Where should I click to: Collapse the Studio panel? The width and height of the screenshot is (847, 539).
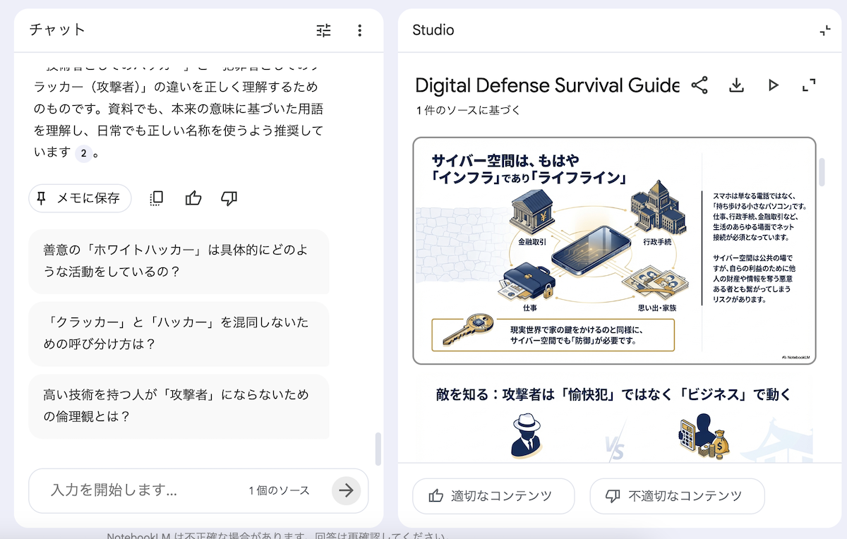(x=825, y=30)
